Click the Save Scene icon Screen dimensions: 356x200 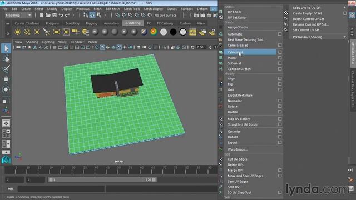(x=55, y=15)
